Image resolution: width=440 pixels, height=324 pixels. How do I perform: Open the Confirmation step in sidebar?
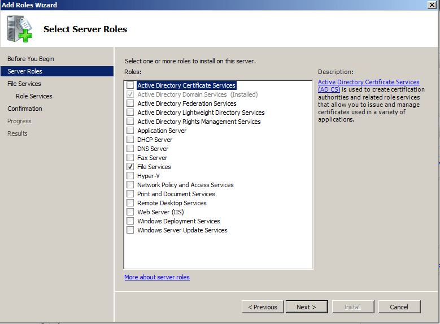point(25,109)
